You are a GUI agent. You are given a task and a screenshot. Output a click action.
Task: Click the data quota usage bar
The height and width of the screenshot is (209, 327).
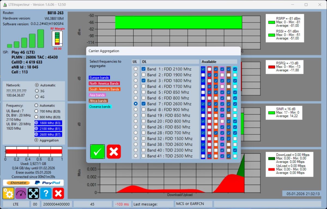[34, 152]
